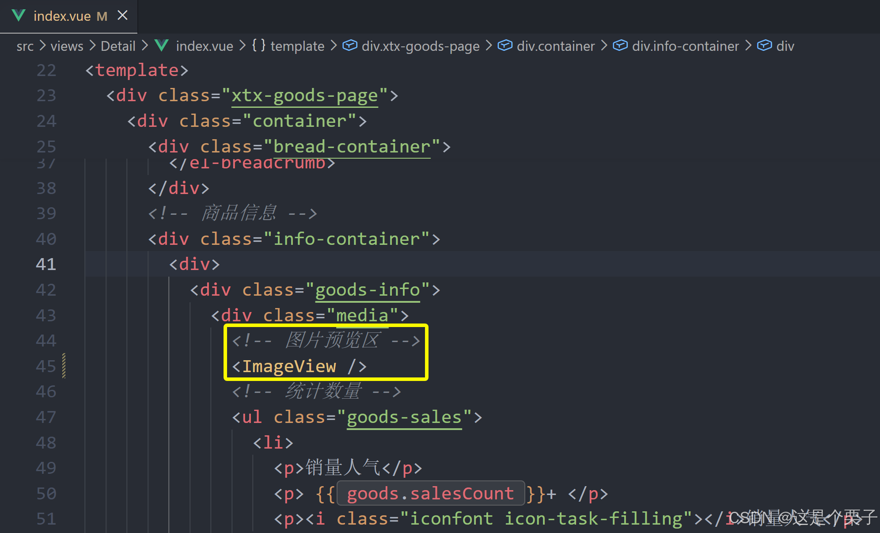The height and width of the screenshot is (533, 880).
Task: Open the Detail folder breadcrumb
Action: click(x=118, y=46)
